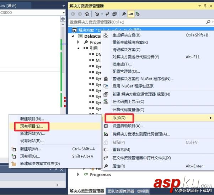214x195 pixels.
Task: Switch to the 团队资源管理器 tab
Action: [121, 191]
